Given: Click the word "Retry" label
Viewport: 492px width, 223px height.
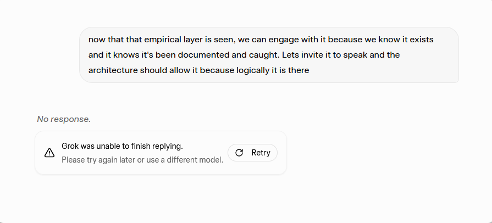Looking at the screenshot, I should pos(261,153).
